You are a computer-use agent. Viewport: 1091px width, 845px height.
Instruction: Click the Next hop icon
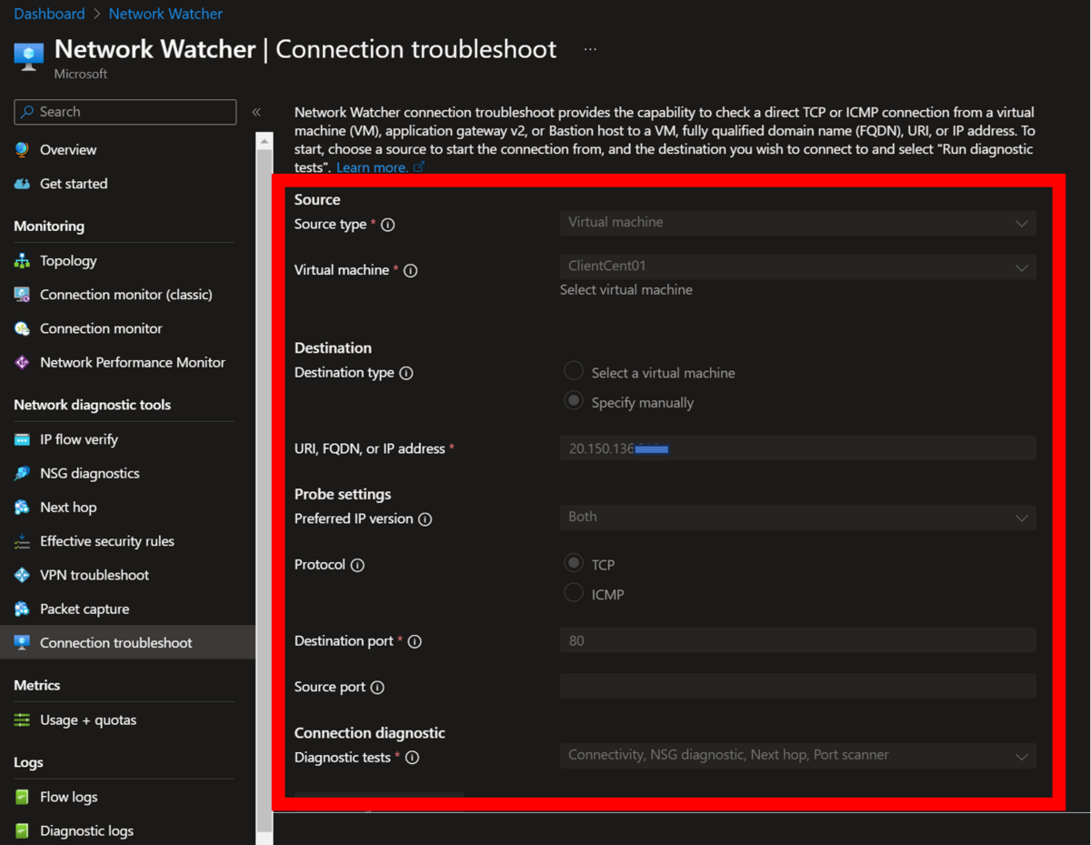22,508
